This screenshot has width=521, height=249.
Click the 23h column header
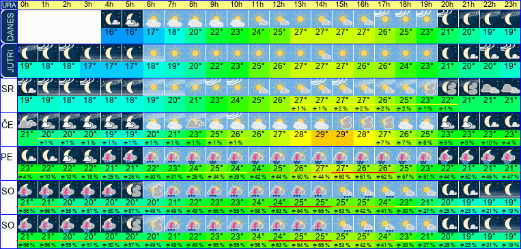pos(511,5)
